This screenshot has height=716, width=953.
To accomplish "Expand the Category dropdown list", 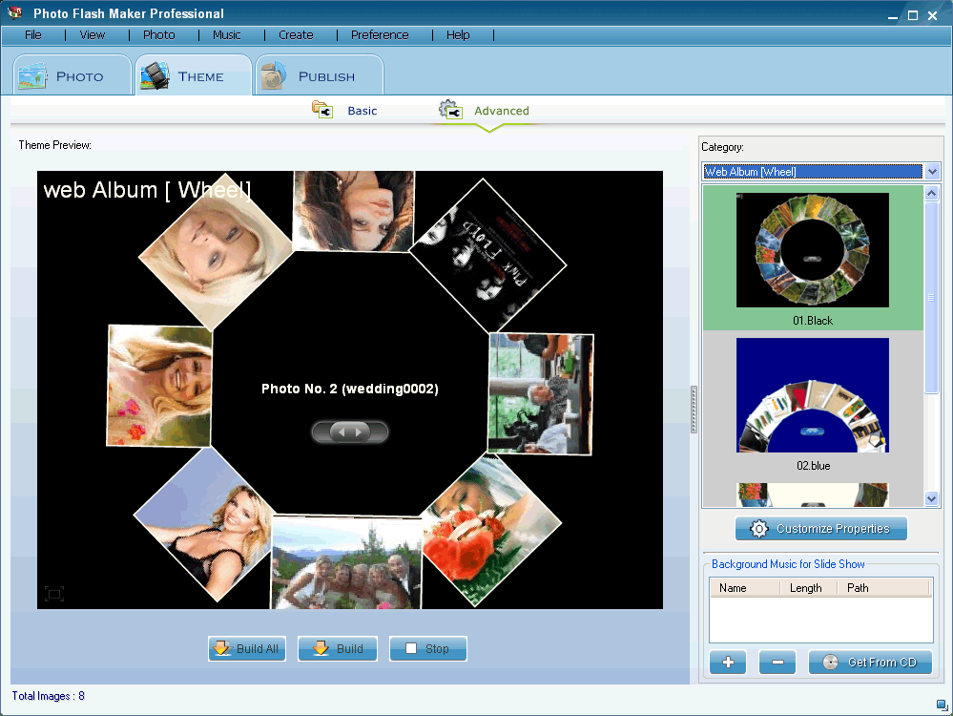I will (x=932, y=172).
